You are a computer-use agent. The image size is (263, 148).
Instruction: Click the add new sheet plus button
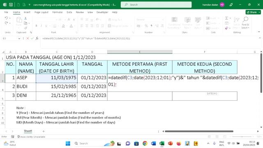(44, 131)
